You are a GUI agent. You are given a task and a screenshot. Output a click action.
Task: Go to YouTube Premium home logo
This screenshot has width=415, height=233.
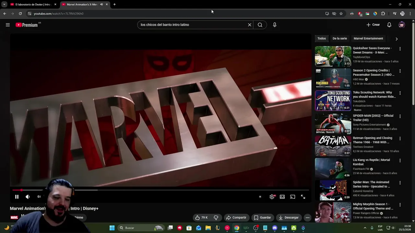pos(27,25)
